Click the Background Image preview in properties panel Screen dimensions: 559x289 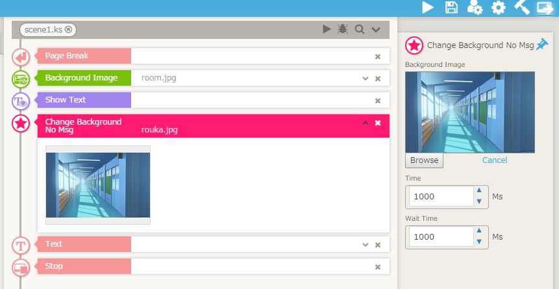(x=470, y=112)
